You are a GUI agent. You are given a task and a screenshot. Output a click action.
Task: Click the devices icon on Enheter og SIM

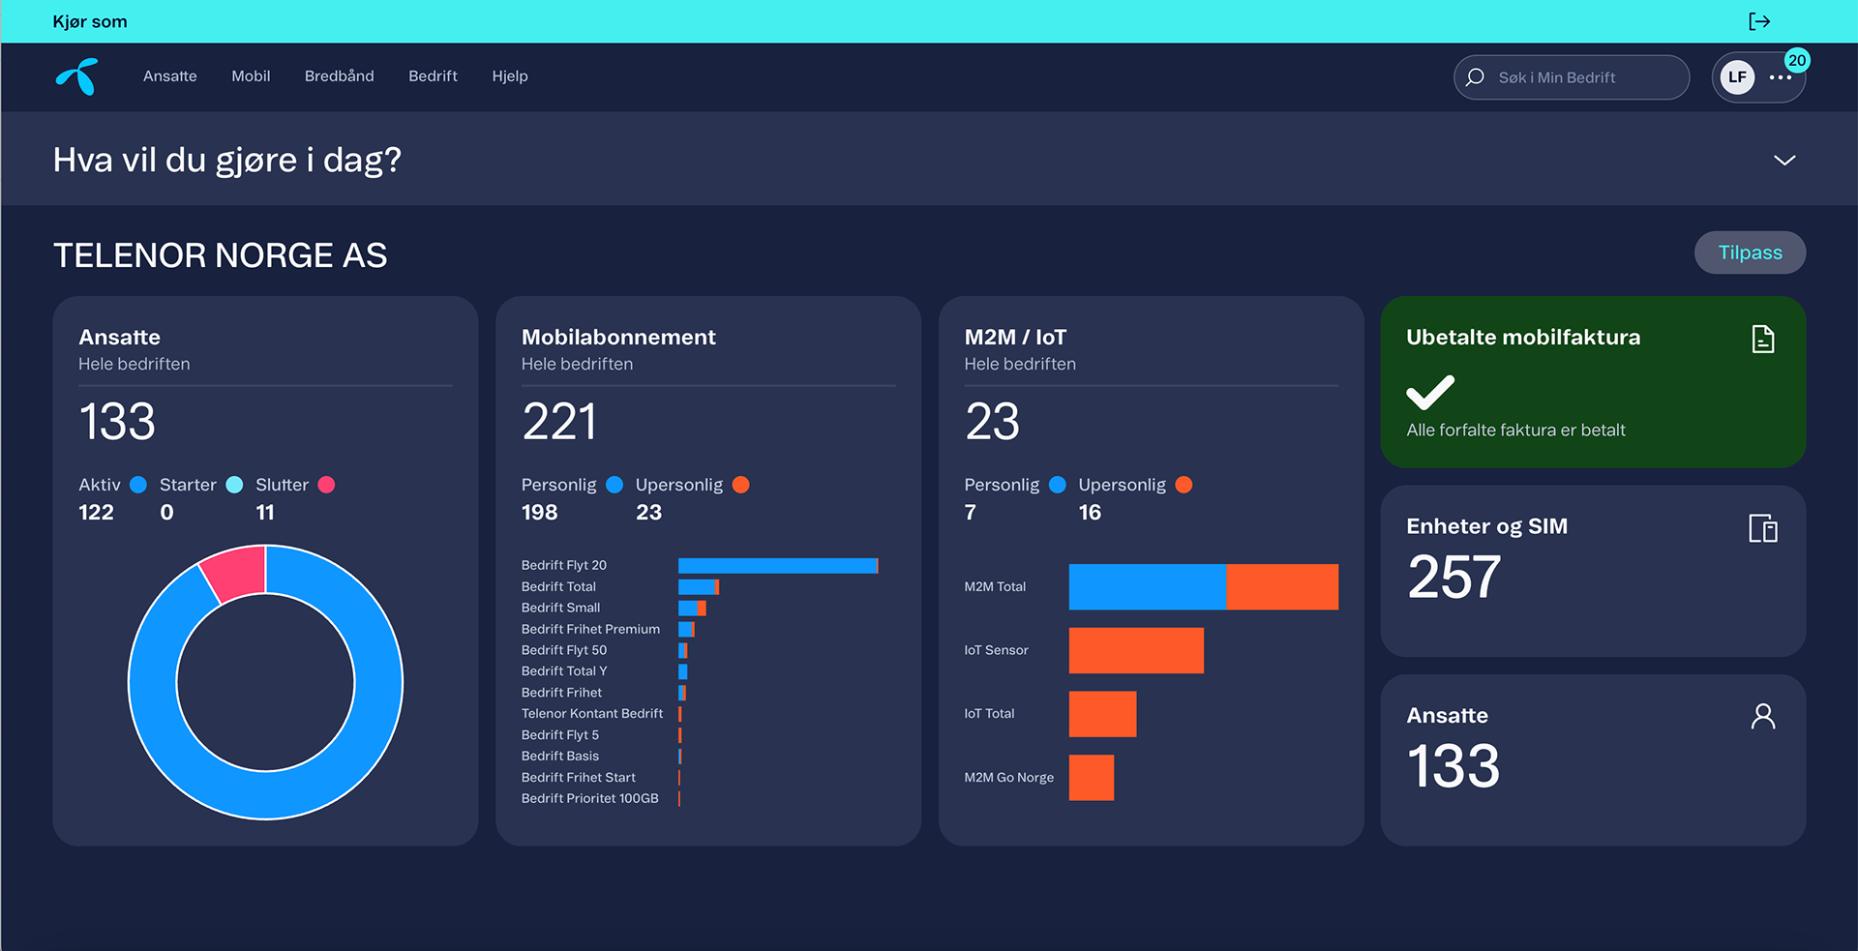(1763, 528)
